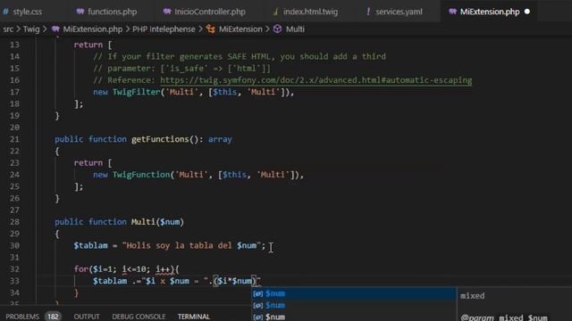
Task: Click line number 21 in the gutter
Action: [14, 139]
